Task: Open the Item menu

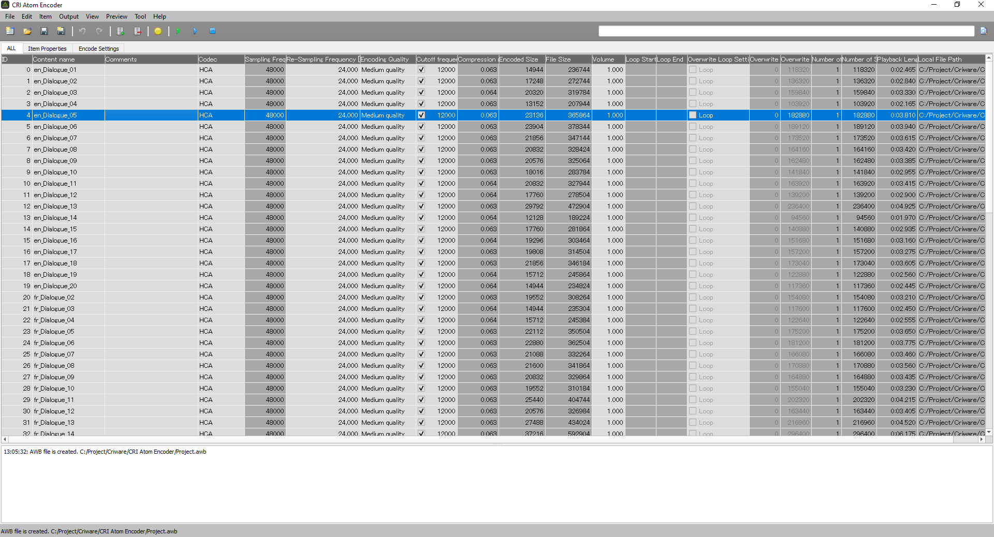Action: 46,17
